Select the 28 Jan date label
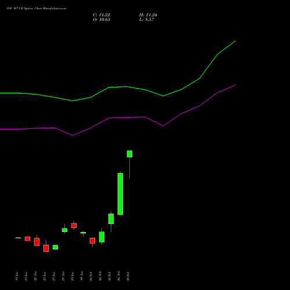The image size is (290, 290). coord(63,276)
